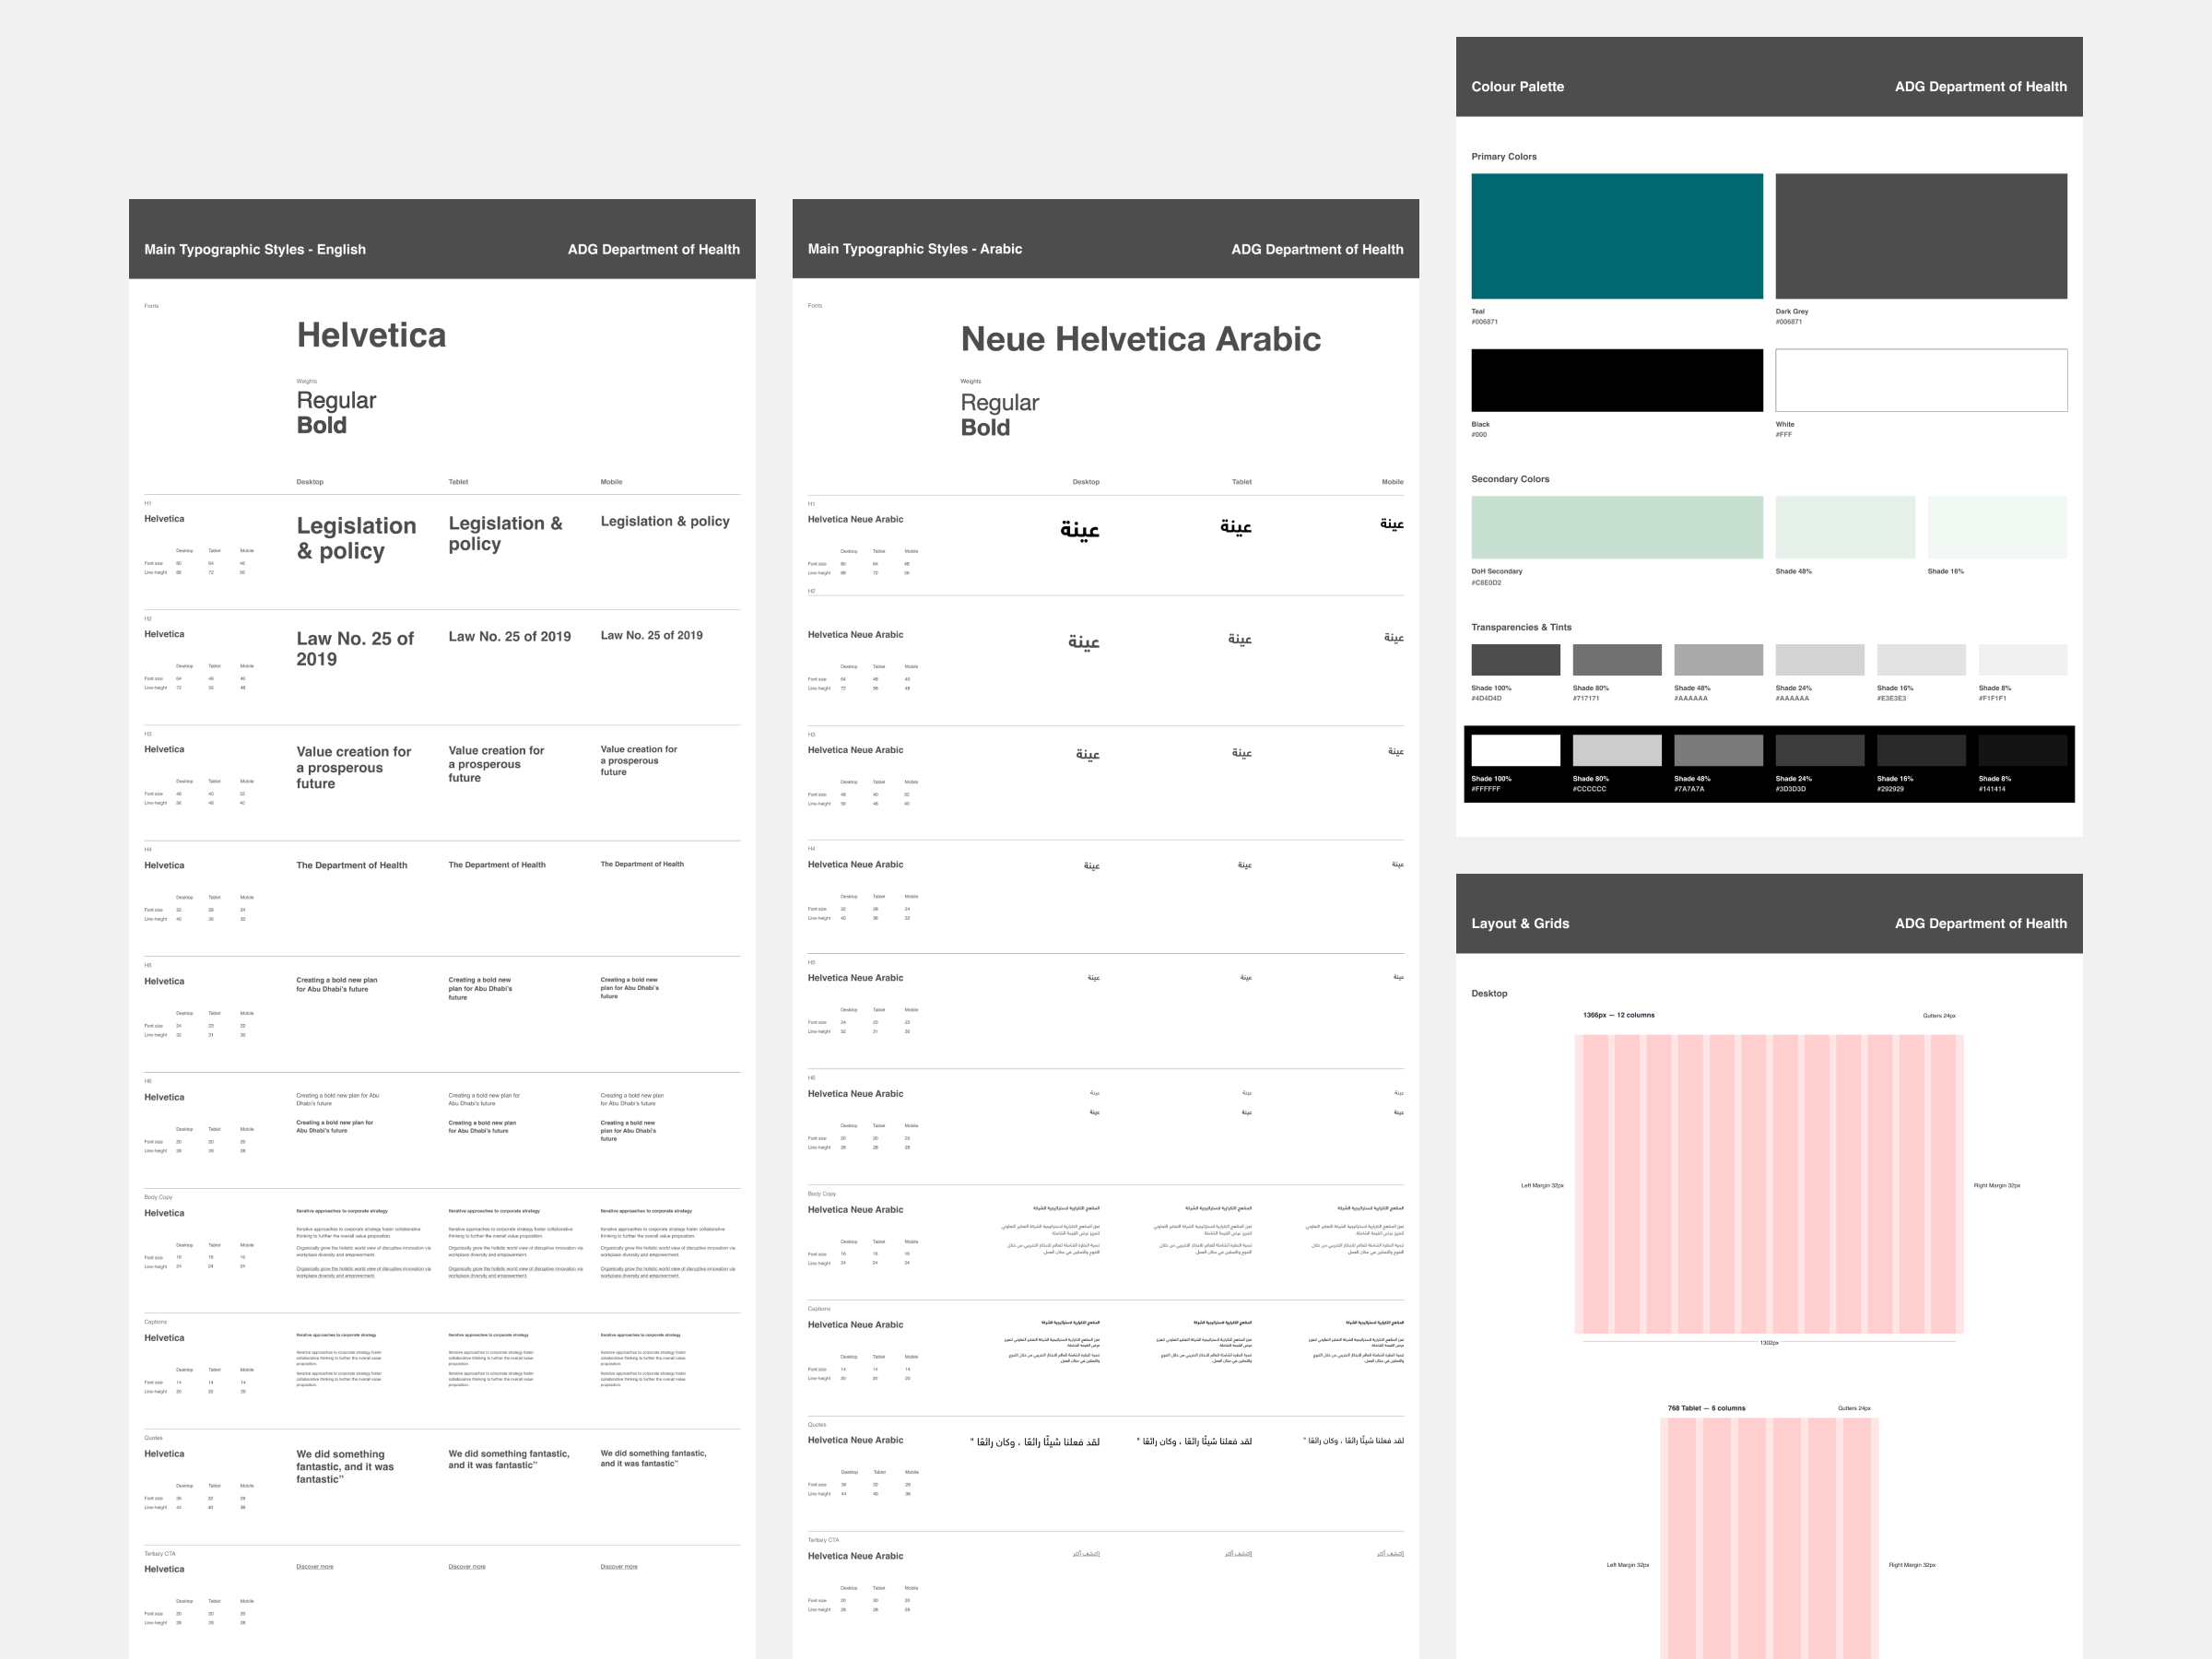
Task: Click the large "Helvetica" font title
Action: [371, 335]
